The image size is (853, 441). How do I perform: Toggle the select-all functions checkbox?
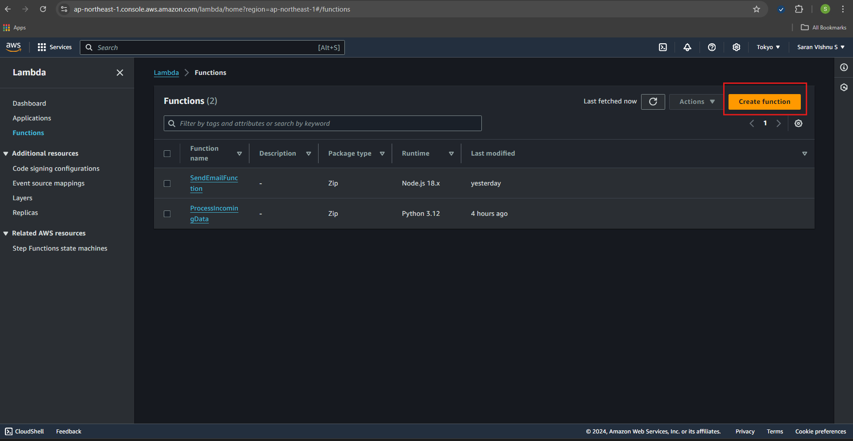[167, 153]
